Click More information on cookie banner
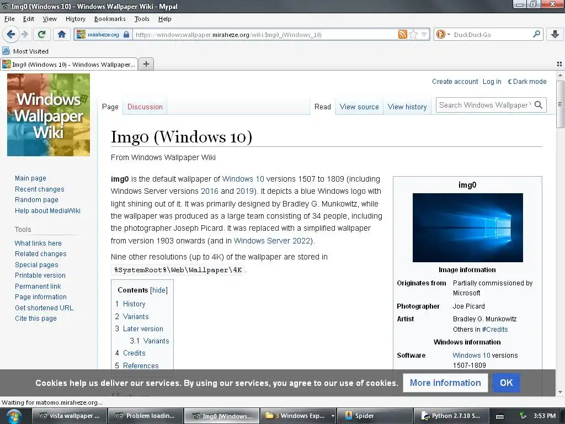565x424 pixels. point(445,383)
